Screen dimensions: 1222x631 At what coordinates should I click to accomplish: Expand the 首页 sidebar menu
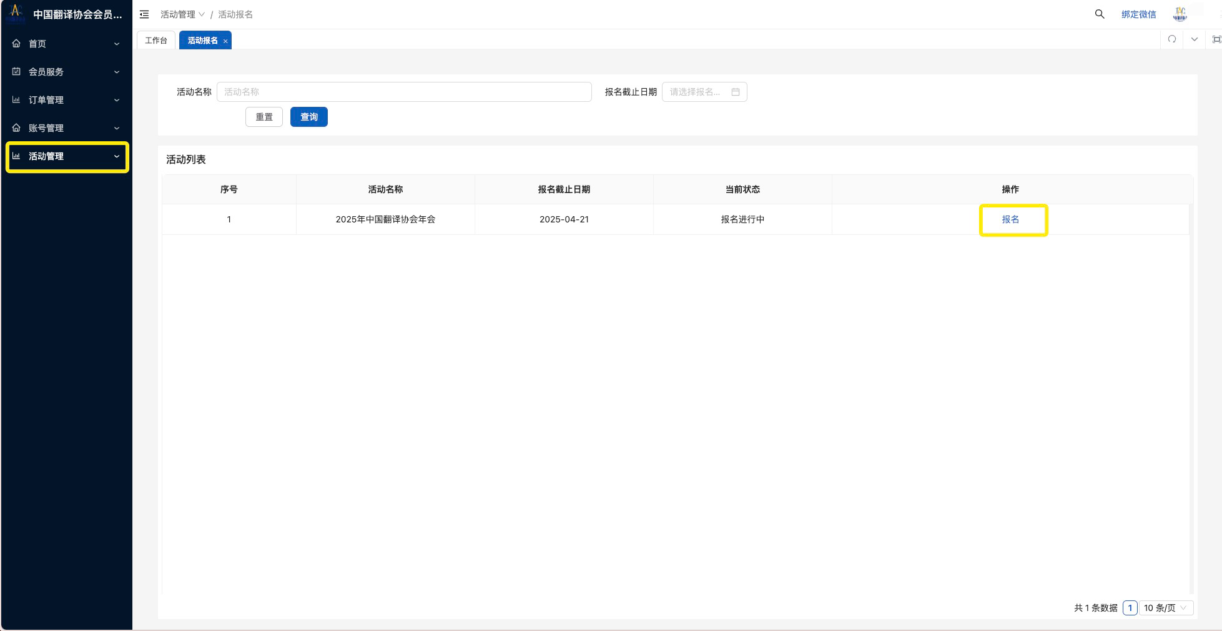tap(66, 44)
